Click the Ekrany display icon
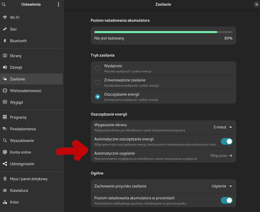 click(5, 56)
